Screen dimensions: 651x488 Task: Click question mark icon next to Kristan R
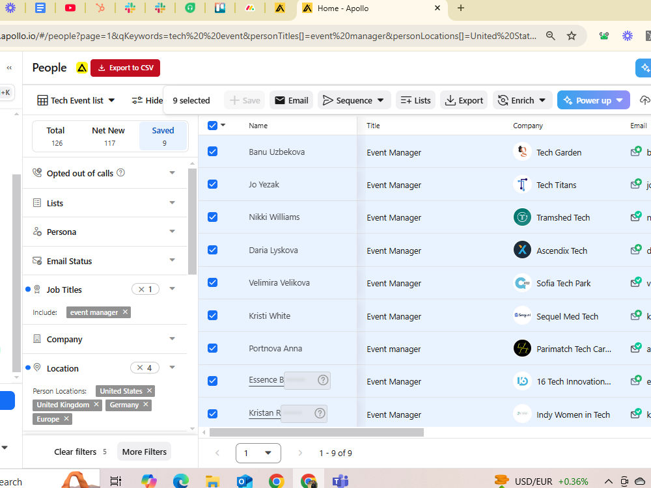click(x=320, y=413)
